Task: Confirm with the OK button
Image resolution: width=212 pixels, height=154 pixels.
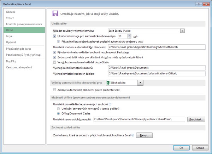Action: click(x=181, y=148)
